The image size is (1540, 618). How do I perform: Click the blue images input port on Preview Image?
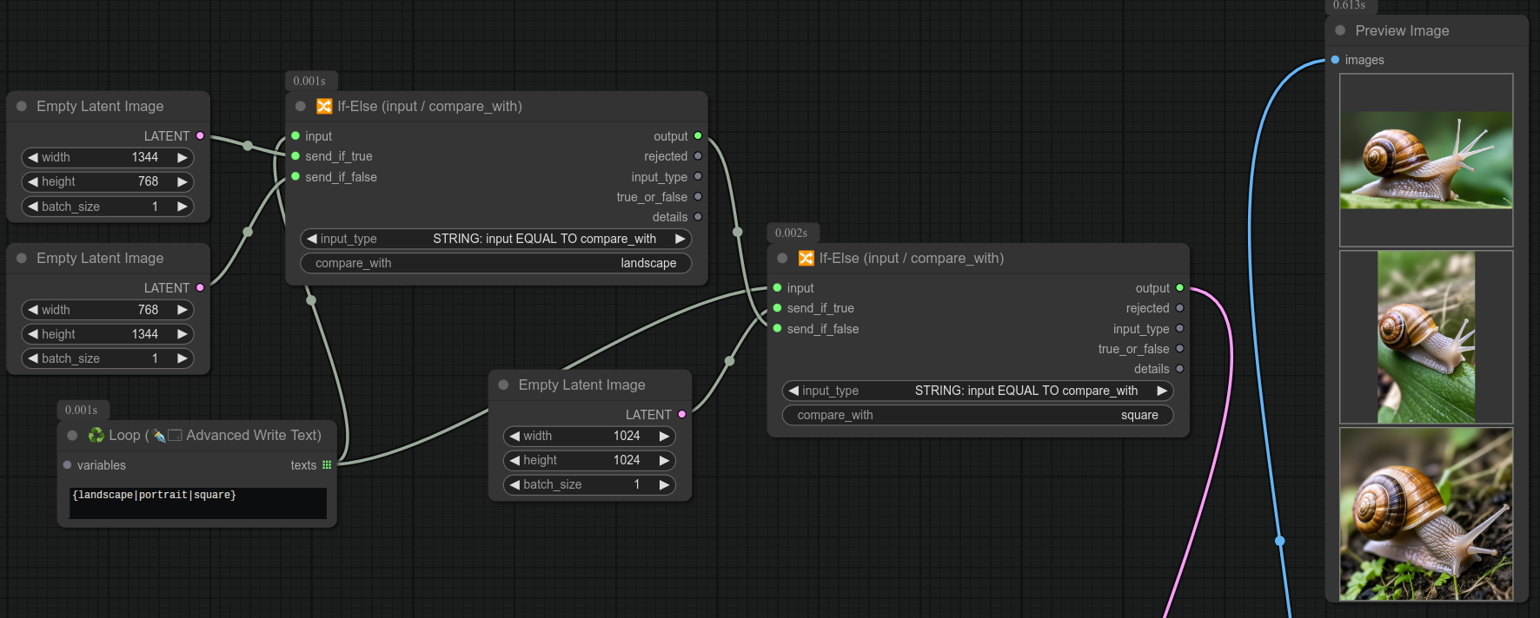coord(1335,60)
